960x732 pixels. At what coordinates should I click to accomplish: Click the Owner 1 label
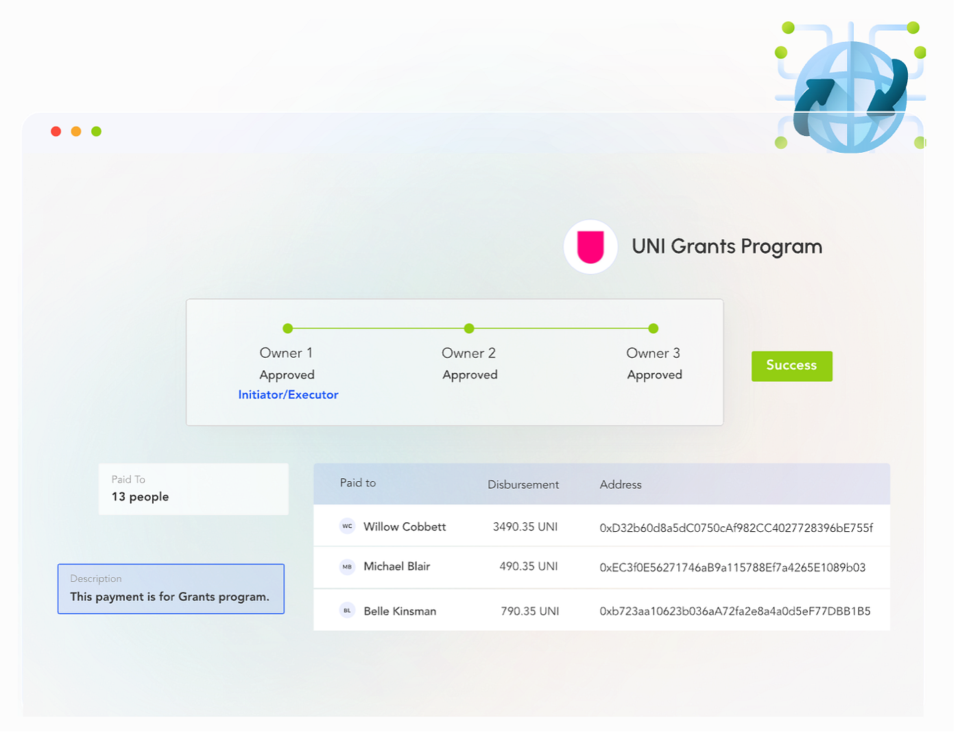pyautogui.click(x=286, y=353)
